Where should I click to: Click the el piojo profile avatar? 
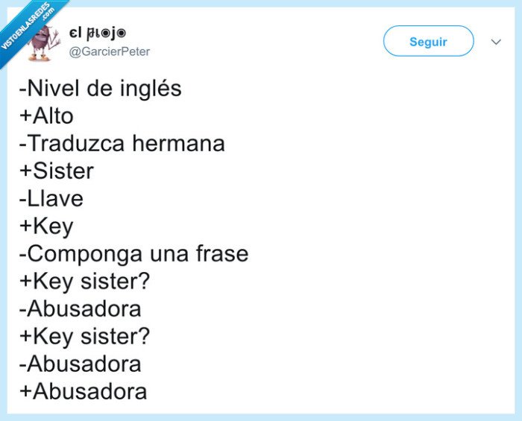[x=43, y=42]
